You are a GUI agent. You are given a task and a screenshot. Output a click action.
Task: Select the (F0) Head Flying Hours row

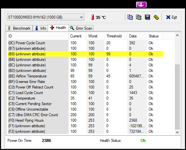tap(85, 120)
